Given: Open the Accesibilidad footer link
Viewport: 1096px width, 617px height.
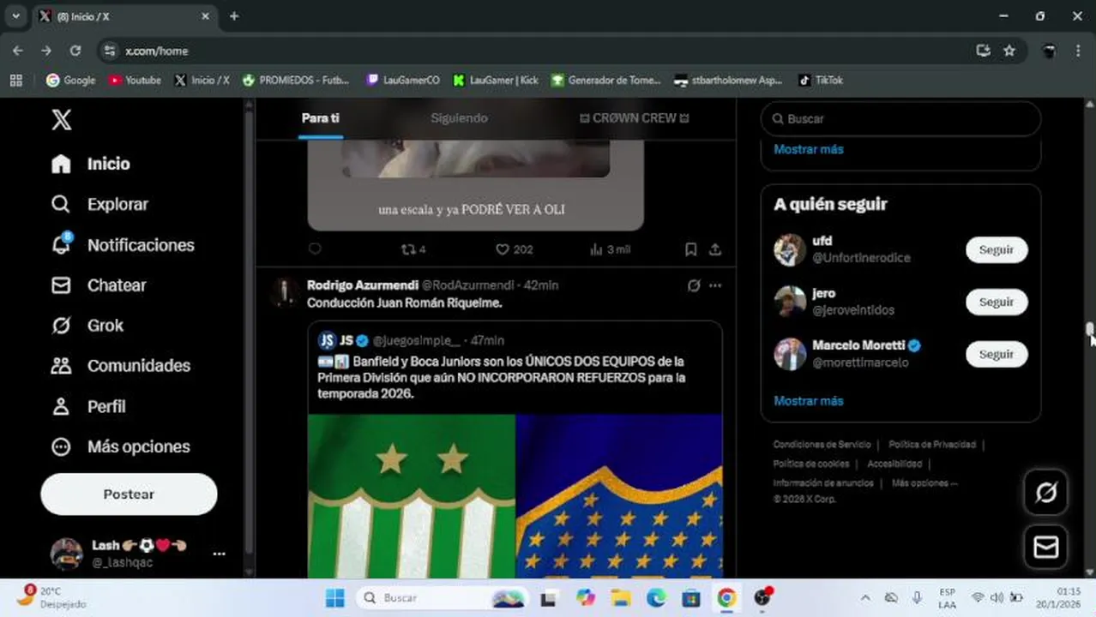Looking at the screenshot, I should tap(894, 464).
